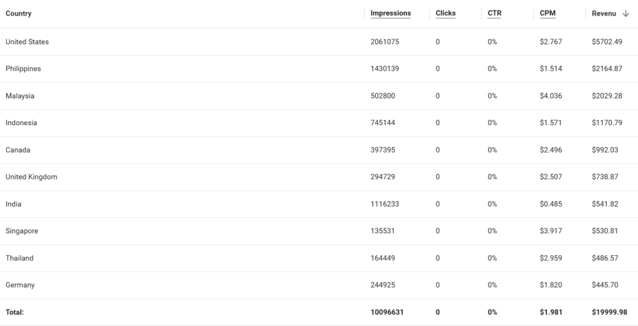Click the Revenue sort descending arrow icon
This screenshot has width=638, height=326.
point(626,14)
